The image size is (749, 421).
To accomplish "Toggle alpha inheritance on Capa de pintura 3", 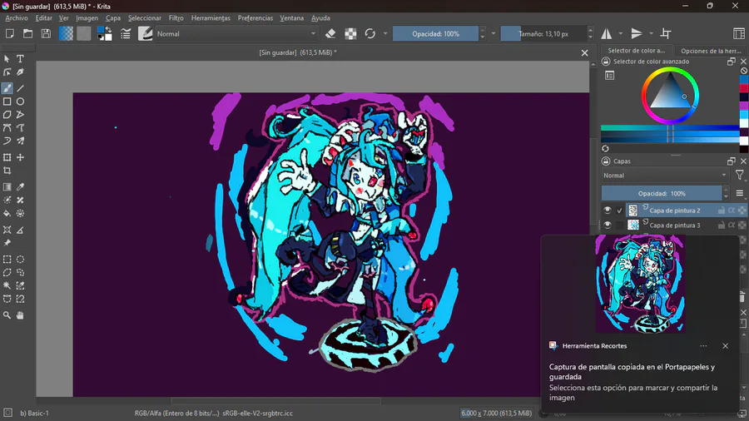I will [732, 225].
